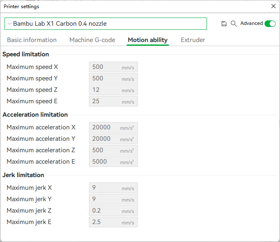Click the Acceleration limitation section heading

click(35, 115)
